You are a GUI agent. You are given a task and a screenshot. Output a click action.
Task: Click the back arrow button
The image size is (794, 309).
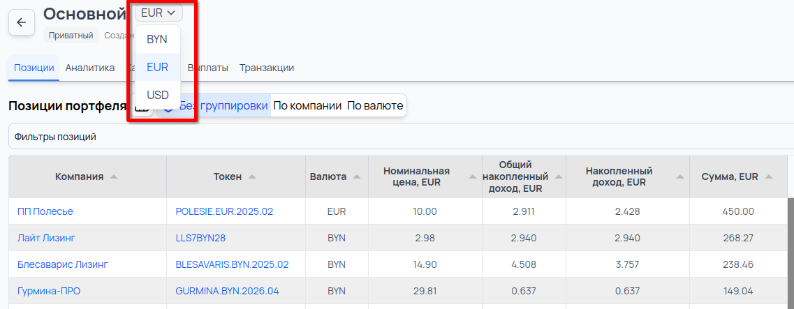pyautogui.click(x=21, y=22)
